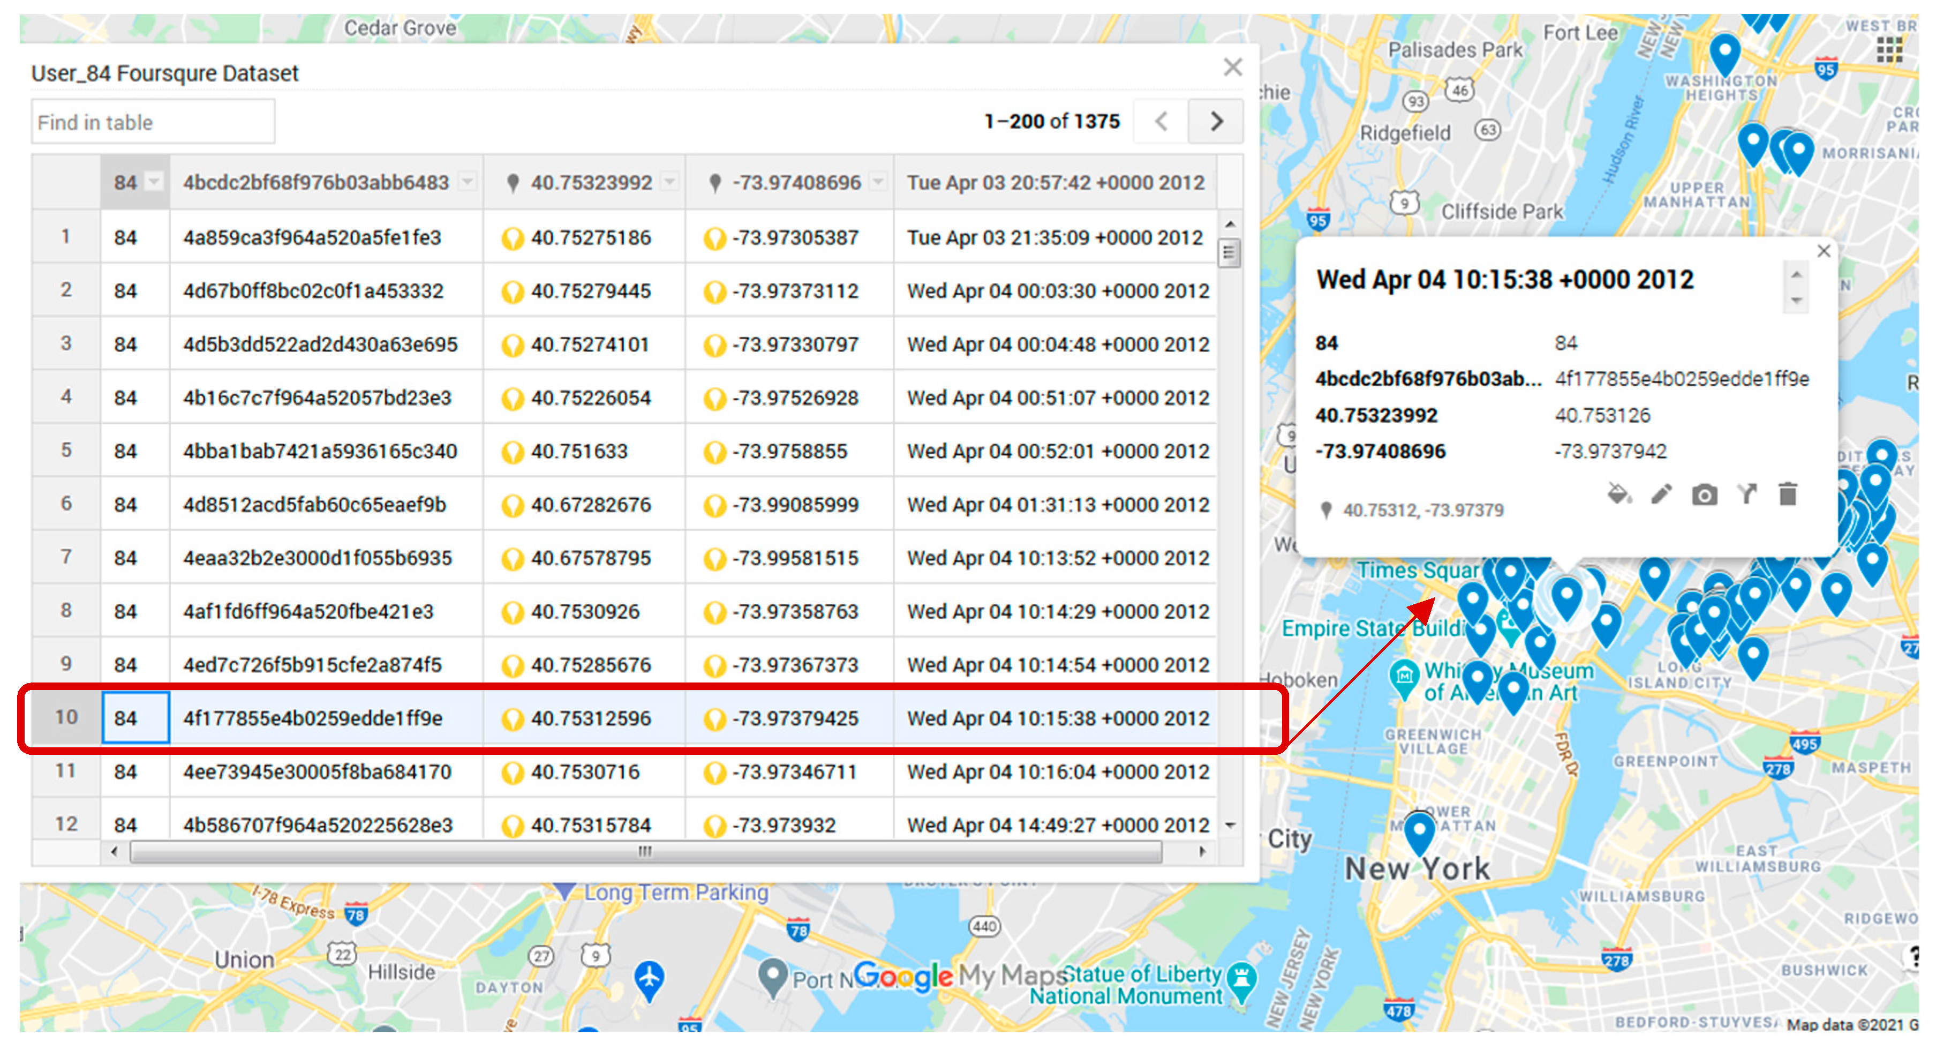Click the table's horizontal scrollbar thumb
Viewport: 1936px width, 1050px height.
coord(645,852)
